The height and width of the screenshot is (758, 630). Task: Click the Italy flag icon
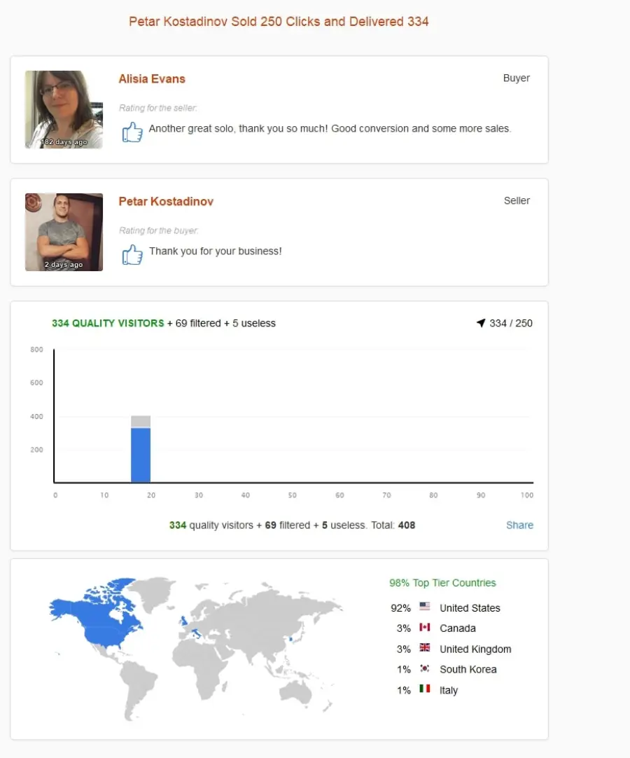point(425,689)
